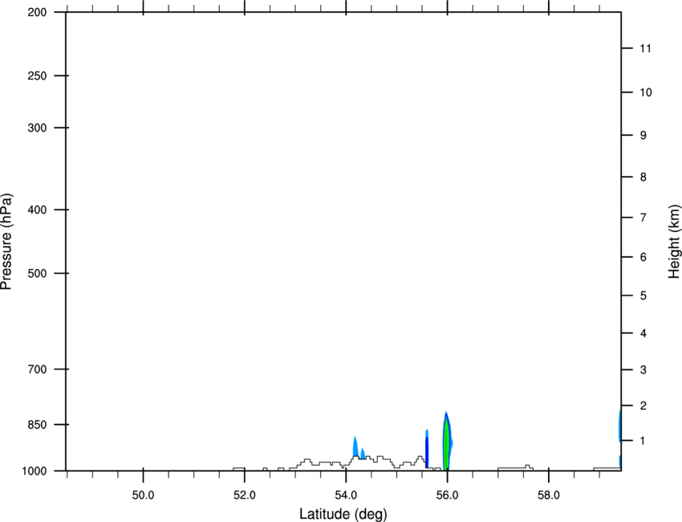Click the light blue patch at right plot edge
Viewport: 682px width, 522px height.
(619, 426)
